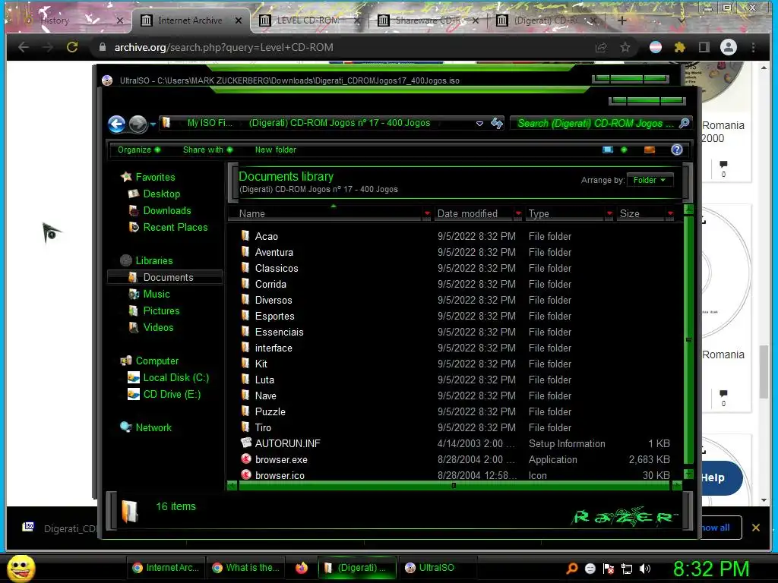
Task: Click New folder button
Action: tap(275, 150)
